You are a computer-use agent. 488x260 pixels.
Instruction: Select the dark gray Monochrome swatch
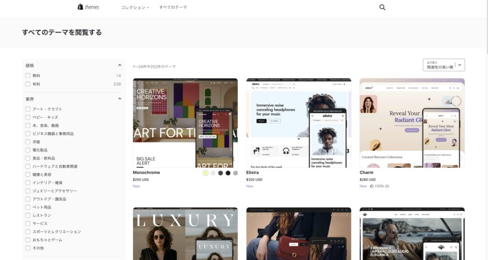tap(220, 173)
